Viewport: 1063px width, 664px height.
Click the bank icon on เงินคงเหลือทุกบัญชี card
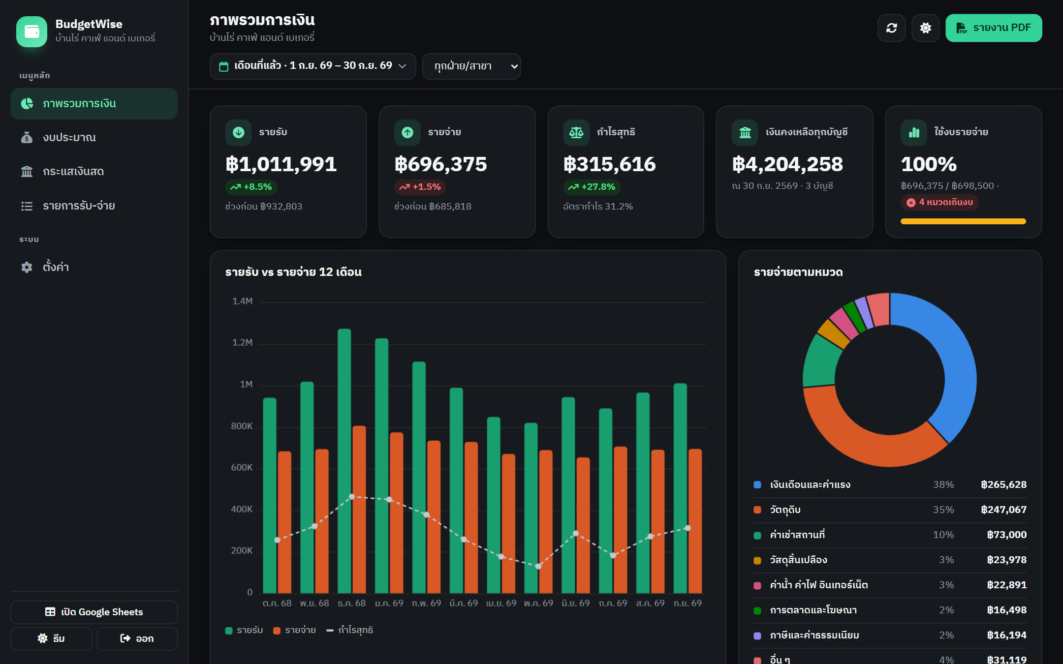pyautogui.click(x=745, y=132)
